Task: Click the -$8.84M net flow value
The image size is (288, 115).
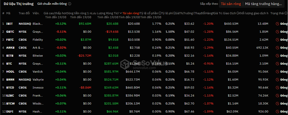Action: pyautogui.click(x=85, y=88)
